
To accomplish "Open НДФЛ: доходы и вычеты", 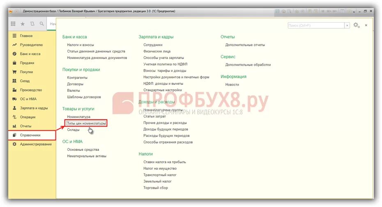I will [x=163, y=84].
